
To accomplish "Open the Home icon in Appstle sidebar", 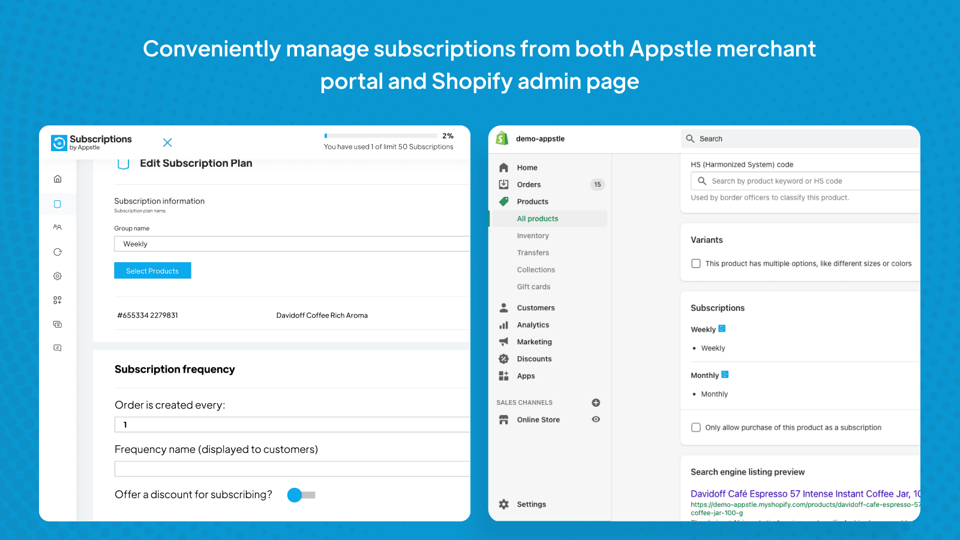I will coord(57,178).
